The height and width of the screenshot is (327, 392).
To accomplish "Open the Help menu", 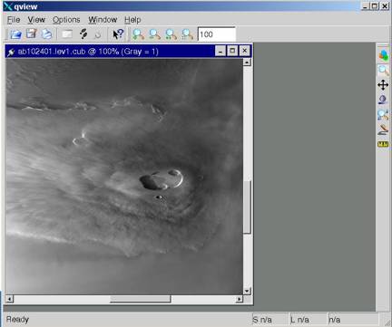I will (132, 20).
